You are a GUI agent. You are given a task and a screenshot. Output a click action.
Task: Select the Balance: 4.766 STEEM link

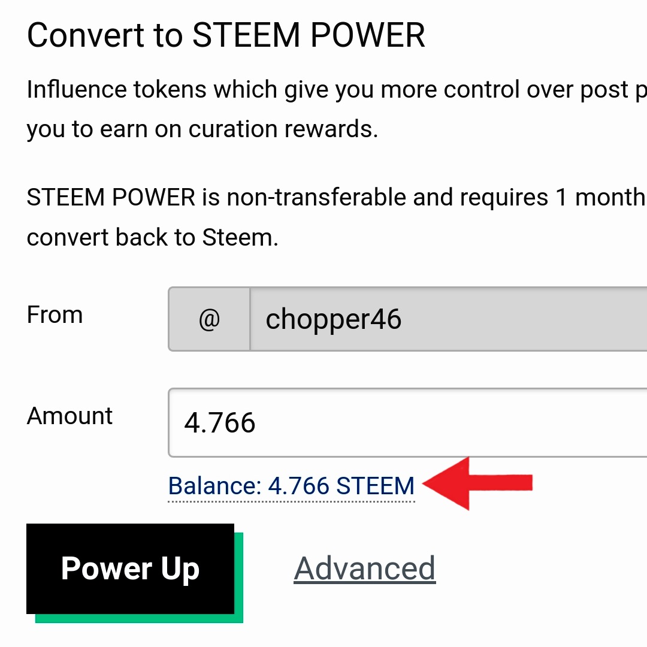coord(291,486)
